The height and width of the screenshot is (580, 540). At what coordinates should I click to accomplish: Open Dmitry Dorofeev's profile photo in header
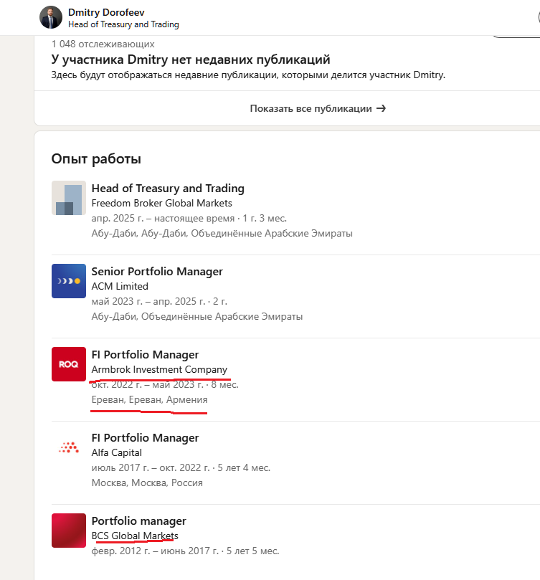[x=51, y=17]
